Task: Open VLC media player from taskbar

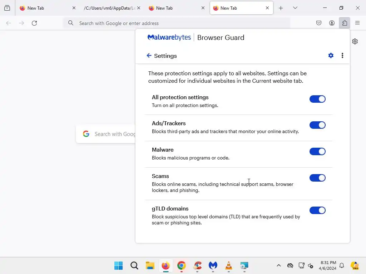Action: [x=228, y=265]
